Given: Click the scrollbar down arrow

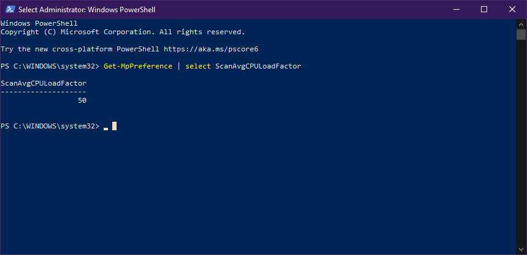Looking at the screenshot, I should [x=521, y=249].
